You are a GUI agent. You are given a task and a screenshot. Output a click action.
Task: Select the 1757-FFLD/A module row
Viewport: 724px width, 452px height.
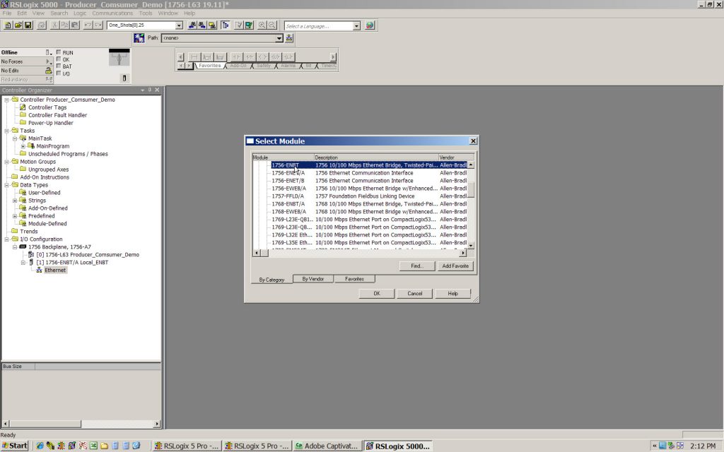(x=368, y=196)
